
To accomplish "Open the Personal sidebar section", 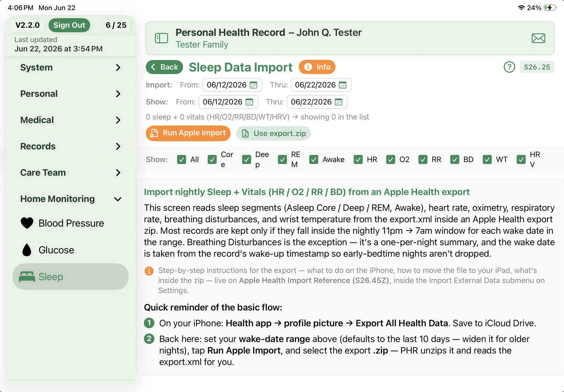I will (70, 94).
